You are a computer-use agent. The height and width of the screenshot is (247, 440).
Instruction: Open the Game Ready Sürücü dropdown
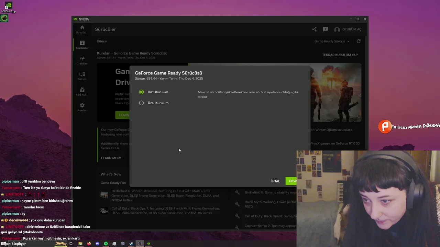pyautogui.click(x=332, y=41)
